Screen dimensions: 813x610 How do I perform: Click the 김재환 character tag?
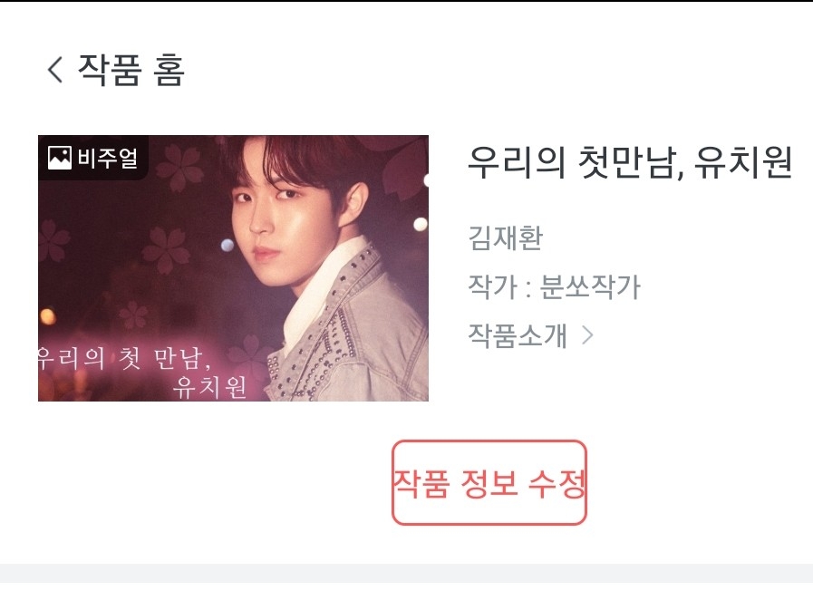[506, 238]
